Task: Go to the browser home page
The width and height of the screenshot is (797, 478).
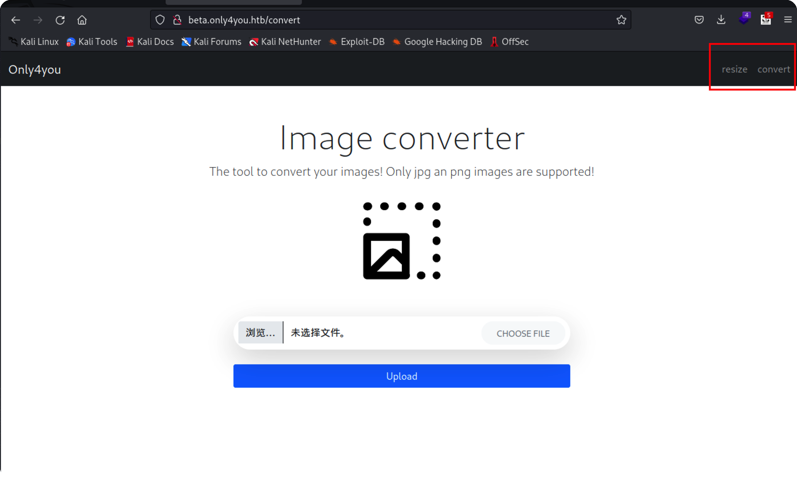Action: (82, 20)
